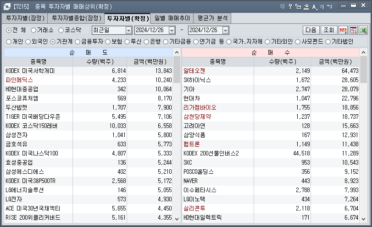Select 리가켐바이오 row

coord(271,107)
